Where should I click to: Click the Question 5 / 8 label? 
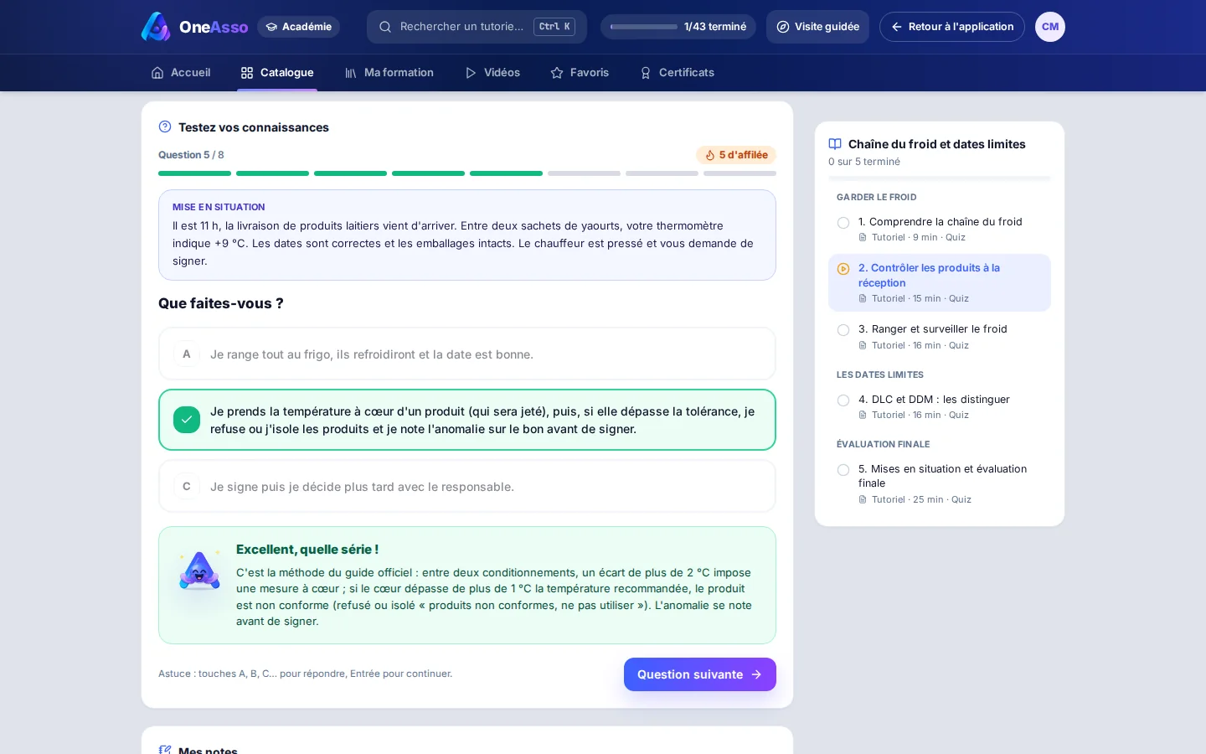point(191,155)
